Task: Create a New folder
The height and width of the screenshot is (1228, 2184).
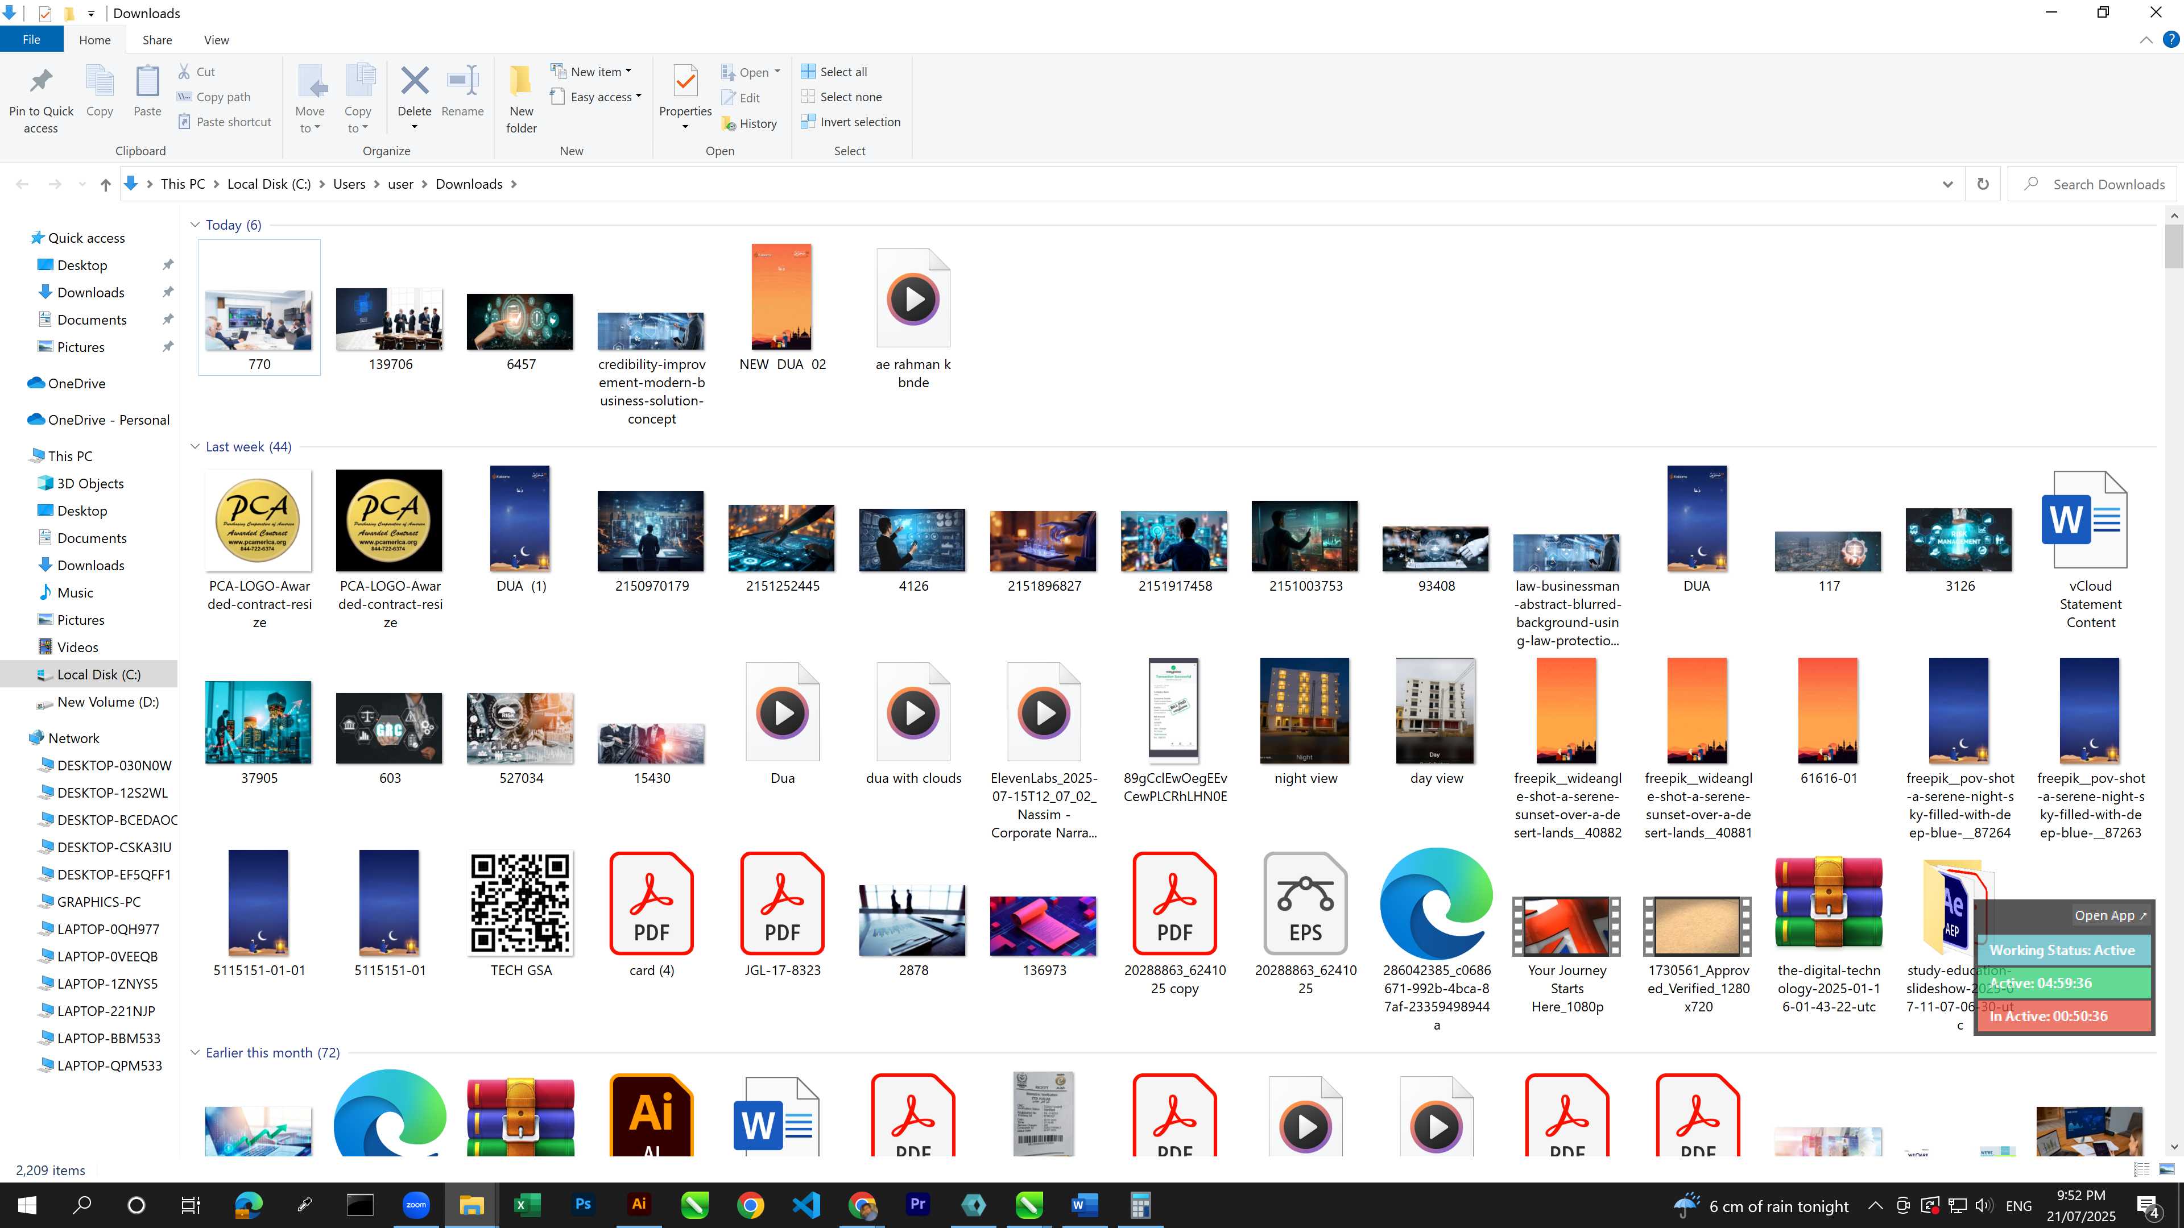Action: [520, 100]
